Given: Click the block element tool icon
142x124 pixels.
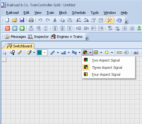Looking at the screenshot, I should pos(119,52).
